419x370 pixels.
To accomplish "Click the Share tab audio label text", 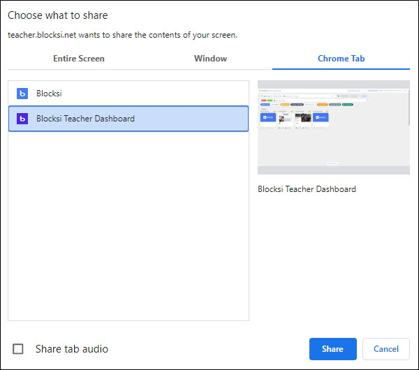I will pyautogui.click(x=72, y=349).
